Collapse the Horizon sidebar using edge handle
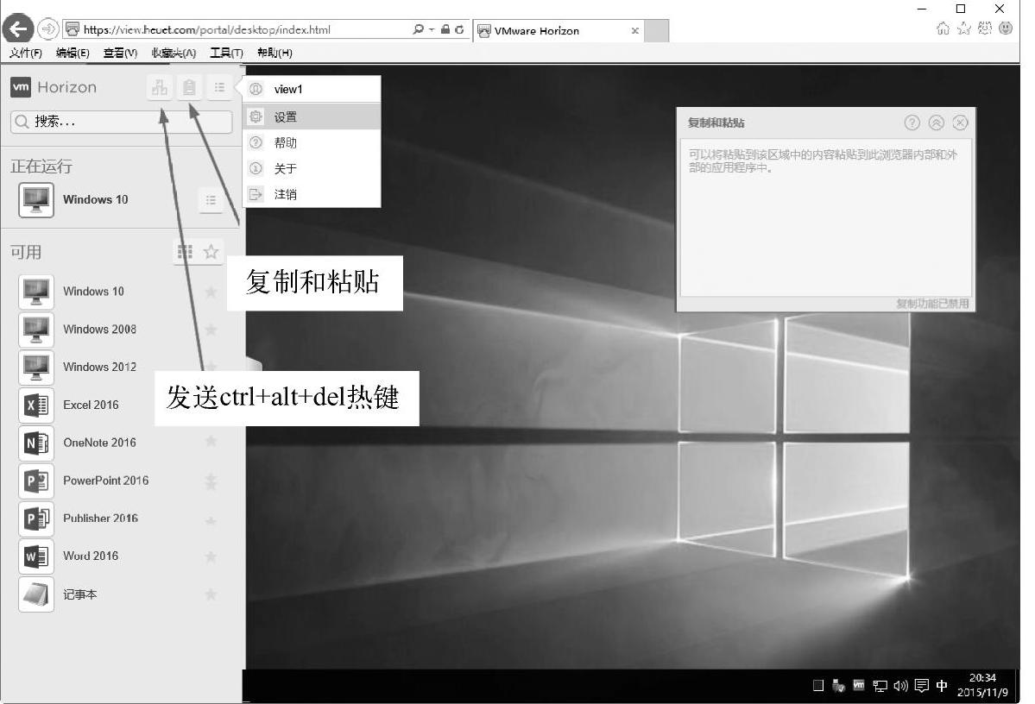The image size is (1035, 704). click(254, 363)
